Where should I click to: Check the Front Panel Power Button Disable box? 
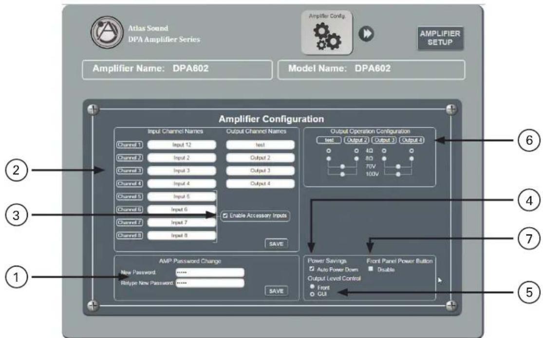point(371,269)
